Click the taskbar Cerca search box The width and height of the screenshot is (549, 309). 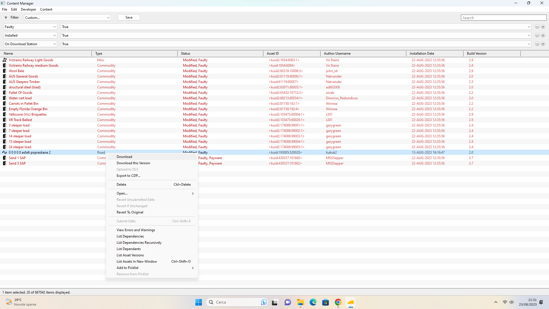pyautogui.click(x=237, y=302)
